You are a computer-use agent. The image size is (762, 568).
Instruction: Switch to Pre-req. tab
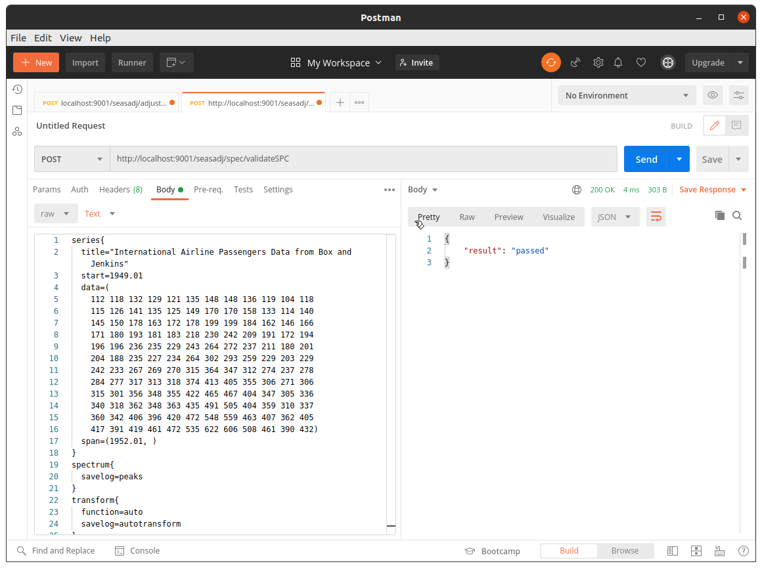pos(208,190)
